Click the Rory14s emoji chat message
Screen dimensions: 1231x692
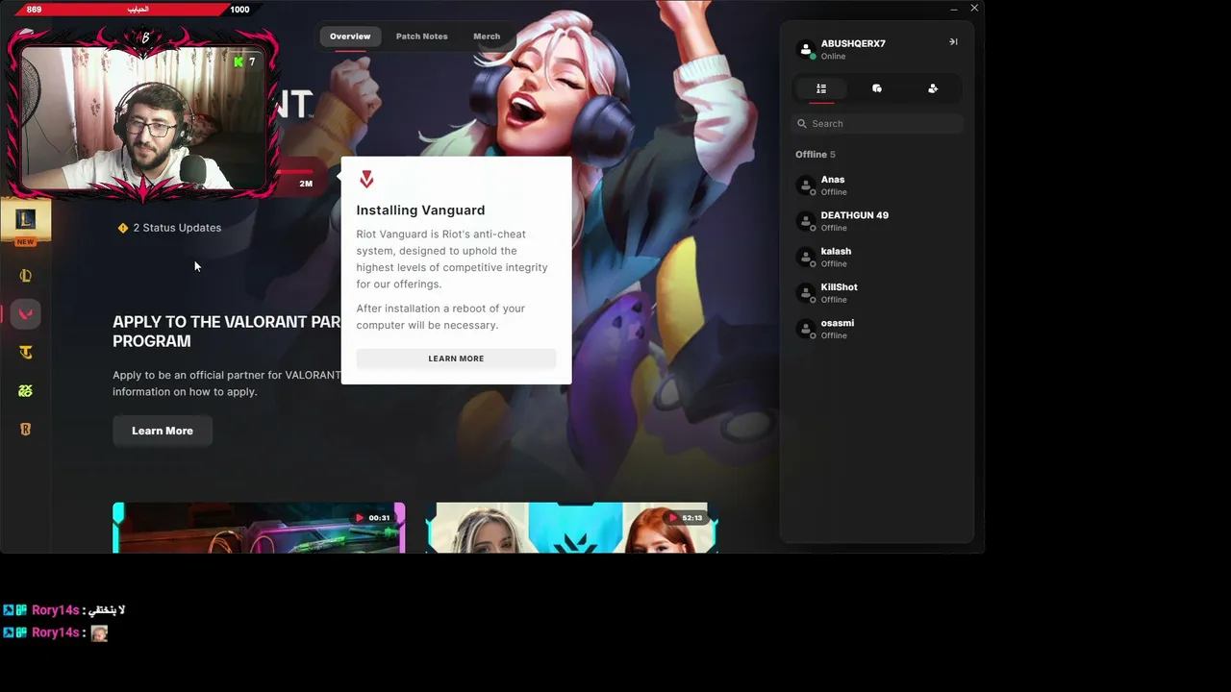pos(55,633)
